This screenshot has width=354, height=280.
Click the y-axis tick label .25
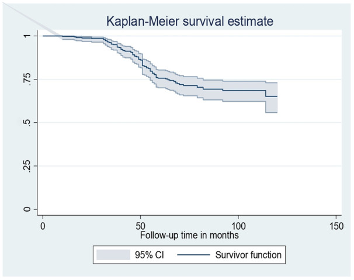pos(26,165)
